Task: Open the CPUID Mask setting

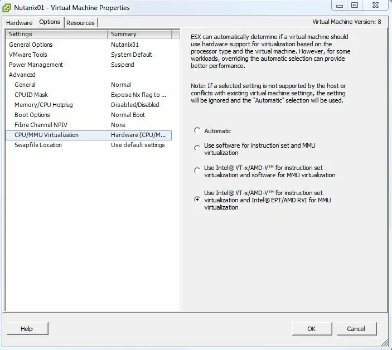Action: point(89,95)
